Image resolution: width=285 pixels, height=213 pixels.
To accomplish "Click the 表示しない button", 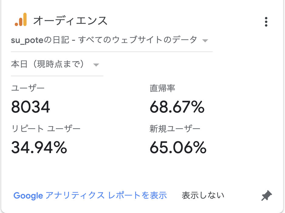I will [203, 195].
